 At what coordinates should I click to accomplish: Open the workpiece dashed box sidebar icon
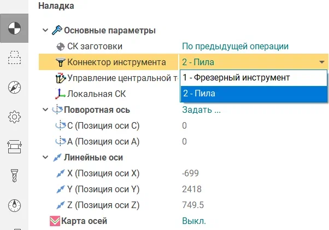point(14,58)
